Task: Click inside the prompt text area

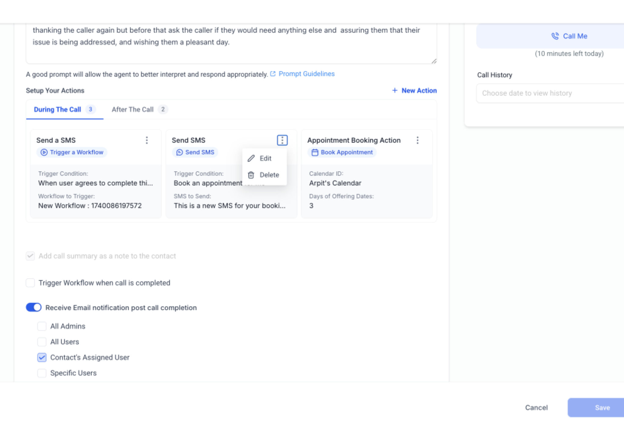Action: (x=231, y=43)
